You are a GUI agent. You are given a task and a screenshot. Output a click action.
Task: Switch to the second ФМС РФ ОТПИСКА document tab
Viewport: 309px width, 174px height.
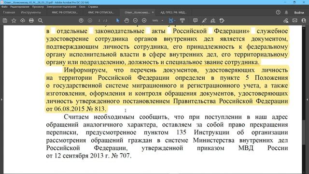tap(101, 13)
